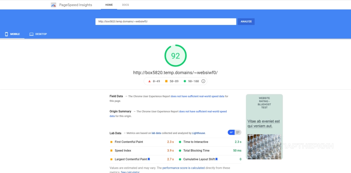The width and height of the screenshot is (351, 173).
Task: Click bookmark icon beside Largest Contentful Paint
Action: [149, 159]
